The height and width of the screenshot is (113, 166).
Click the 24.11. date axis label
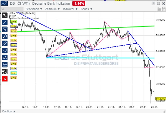point(111,107)
